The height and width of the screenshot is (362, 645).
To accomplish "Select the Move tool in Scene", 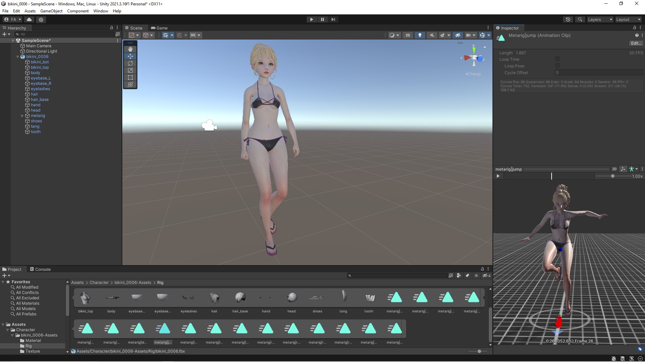I will click(130, 56).
